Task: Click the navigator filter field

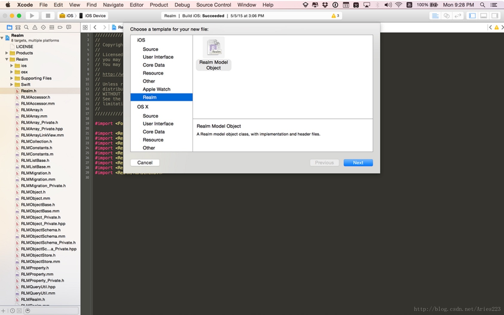Action: click(51, 311)
